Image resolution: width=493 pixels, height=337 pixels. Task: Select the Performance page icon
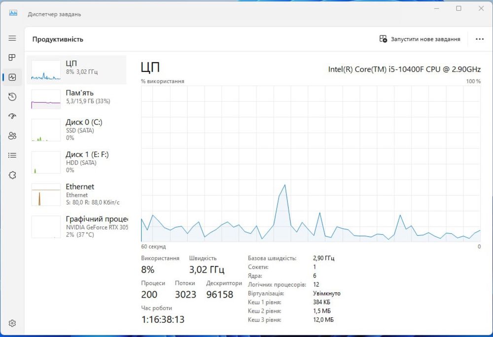click(12, 77)
